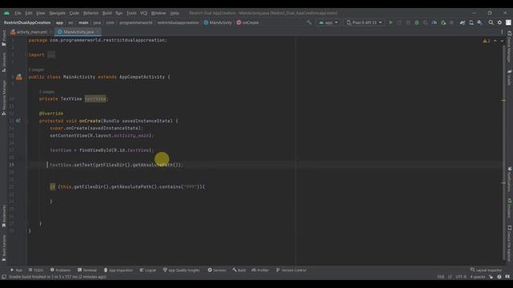Open the Layout Inspector tool window
The width and height of the screenshot is (513, 288).
[x=486, y=270]
